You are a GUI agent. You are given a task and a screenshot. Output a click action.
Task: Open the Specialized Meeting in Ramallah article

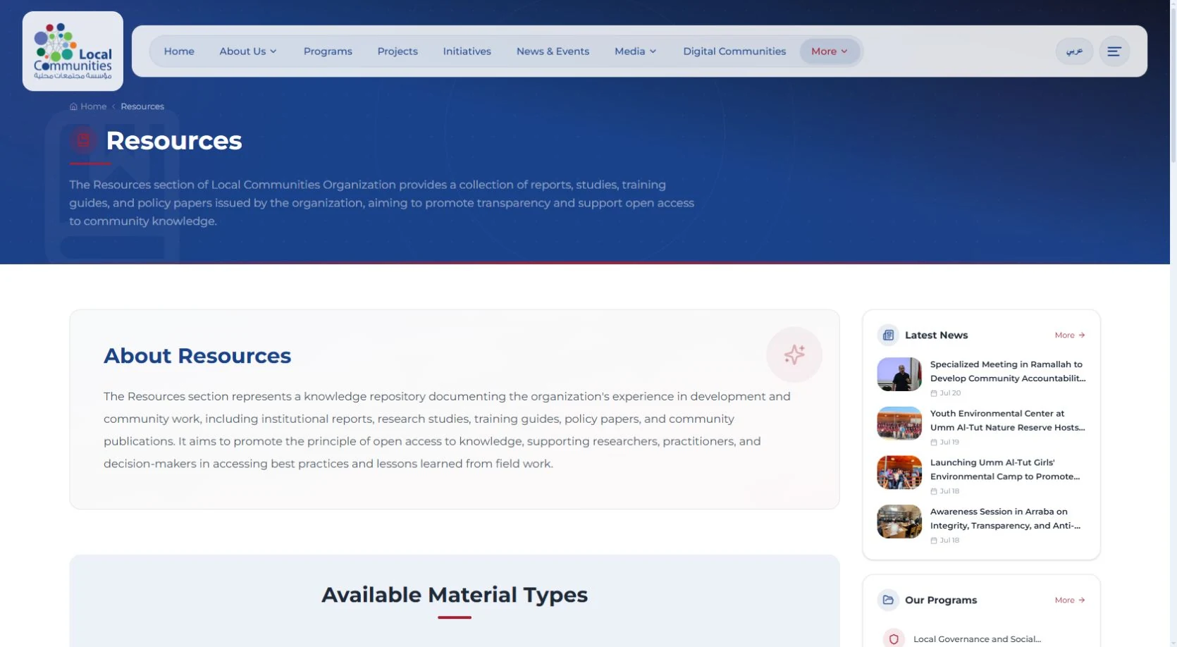point(1008,371)
